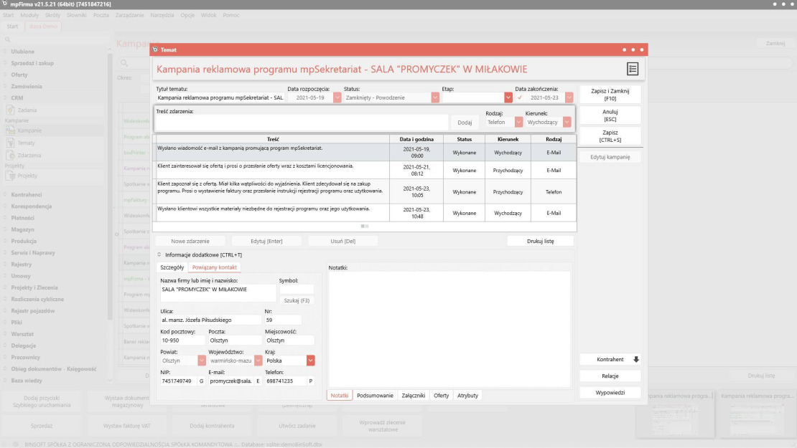Expand Sprzedaż i zakup in the sidebar
The image size is (797, 448).
coord(5,63)
